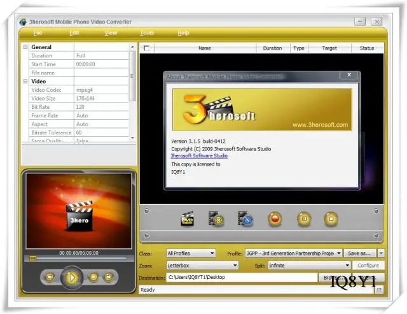Click the previous frame arrow in player

pyautogui.click(x=50, y=277)
